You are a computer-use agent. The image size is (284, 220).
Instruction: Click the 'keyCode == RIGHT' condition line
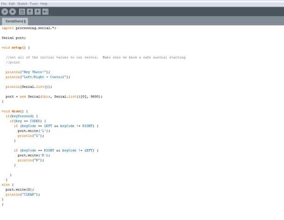pos(56,150)
